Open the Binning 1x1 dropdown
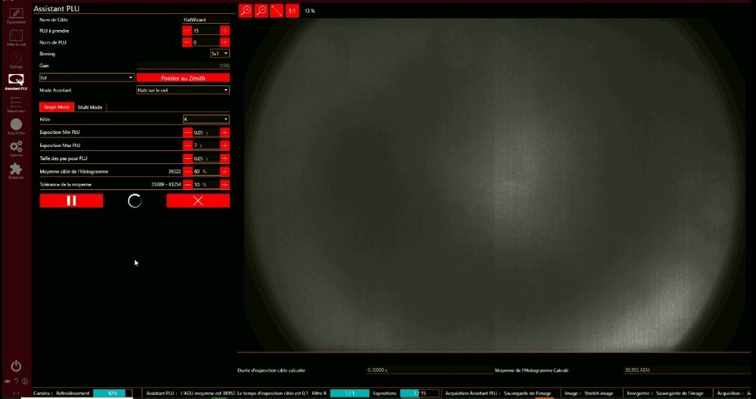Viewport: 756px width, 399px height. [220, 54]
